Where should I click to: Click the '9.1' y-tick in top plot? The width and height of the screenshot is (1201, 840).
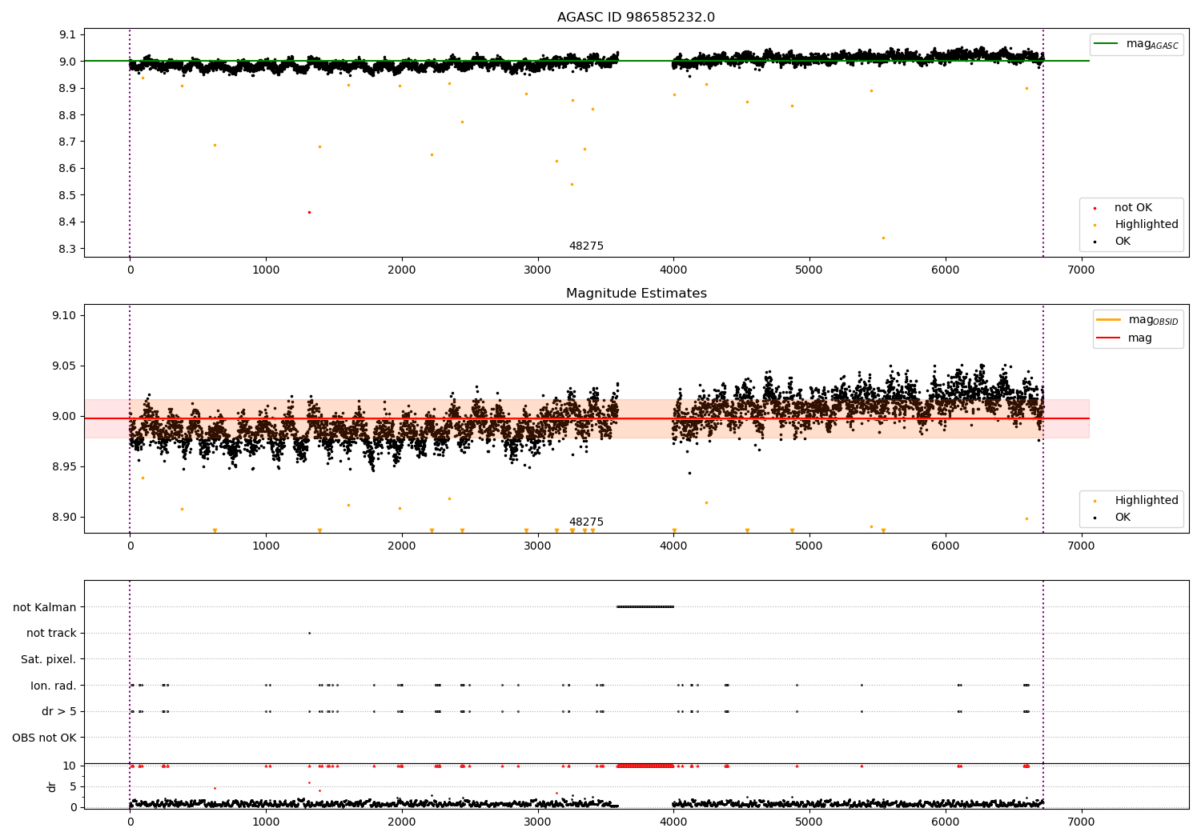click(x=67, y=34)
